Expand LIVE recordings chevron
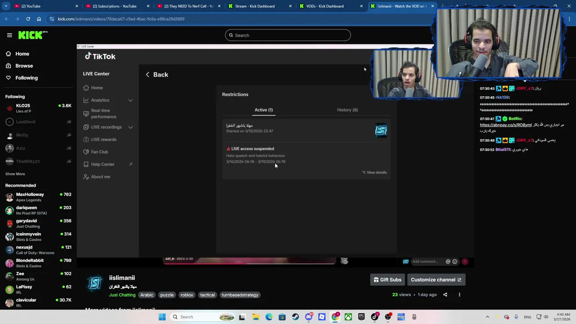The image size is (576, 324). [130, 127]
